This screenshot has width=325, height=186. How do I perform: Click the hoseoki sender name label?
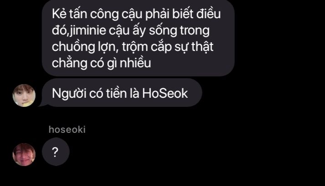click(67, 130)
